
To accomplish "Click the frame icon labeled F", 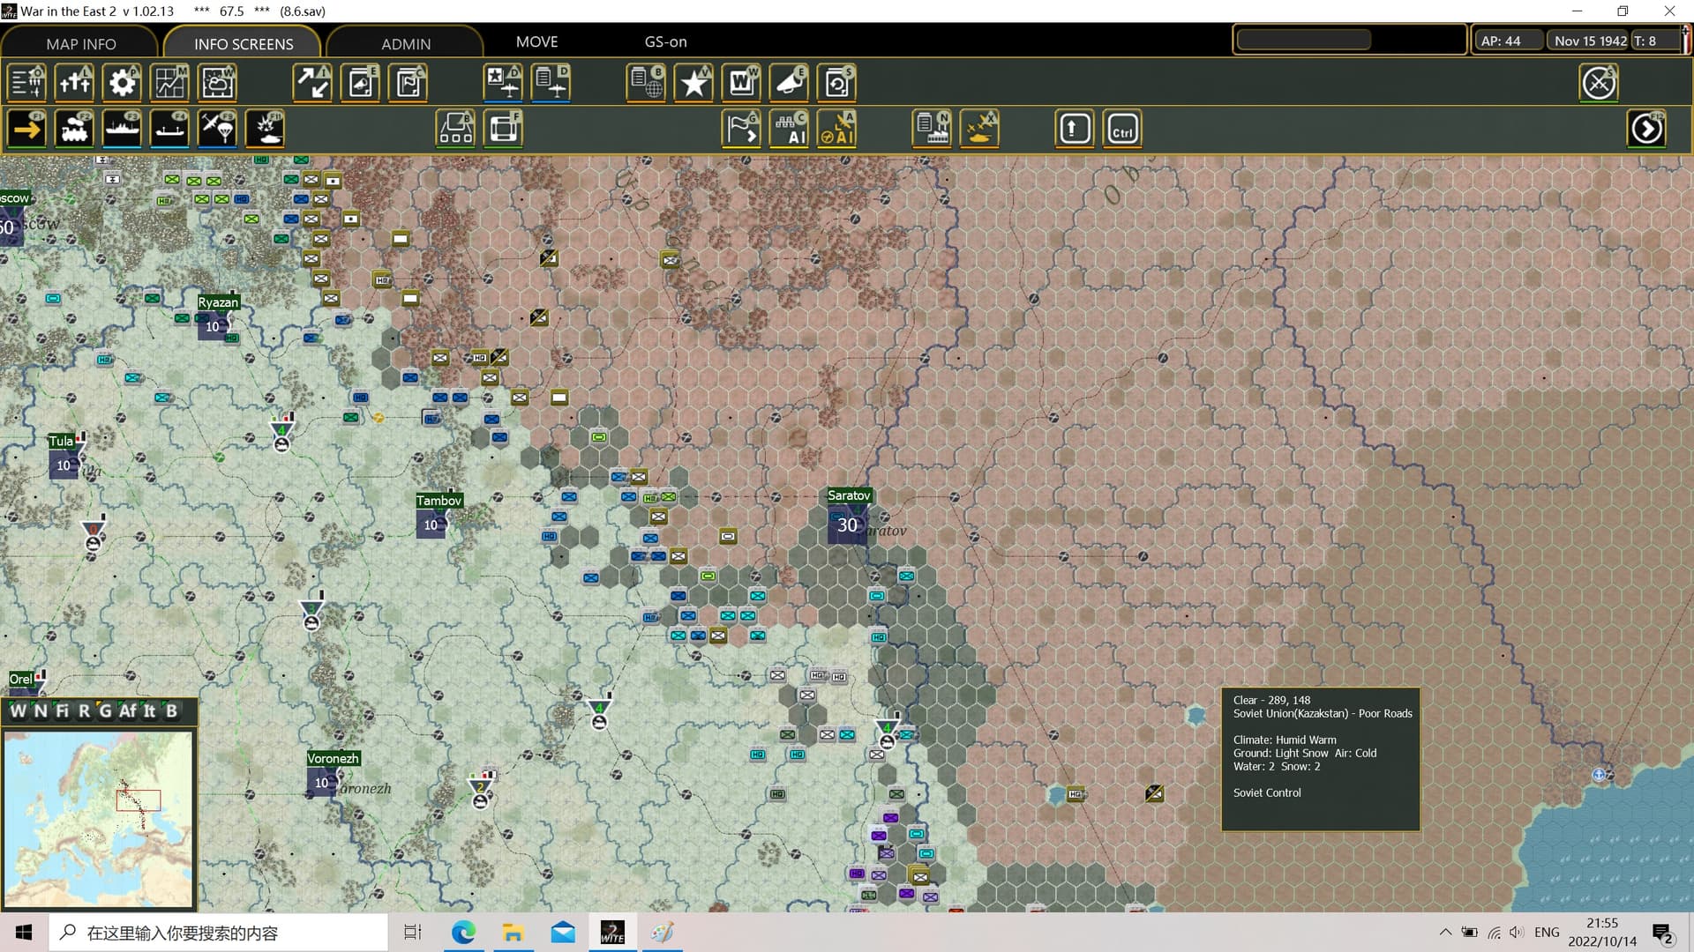I will [504, 129].
